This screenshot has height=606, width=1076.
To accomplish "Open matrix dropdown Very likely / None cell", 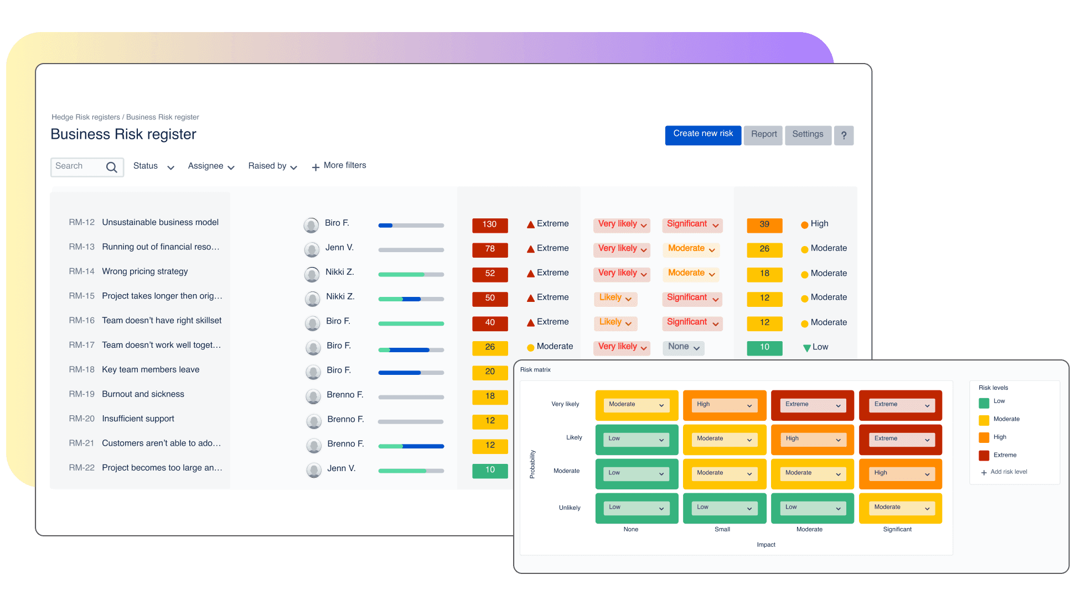I will [x=637, y=405].
